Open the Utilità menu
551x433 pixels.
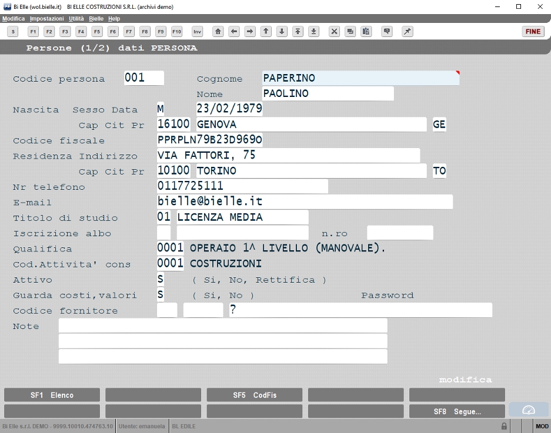pos(76,19)
